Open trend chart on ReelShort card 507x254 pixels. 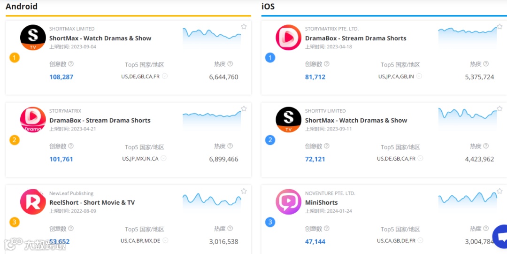pyautogui.click(x=212, y=202)
